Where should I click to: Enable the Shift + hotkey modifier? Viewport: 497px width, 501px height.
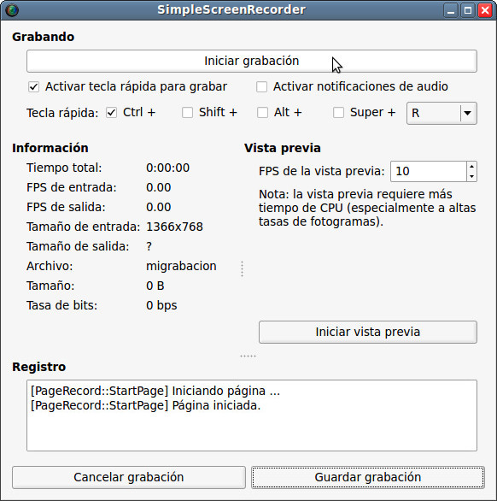coord(187,113)
